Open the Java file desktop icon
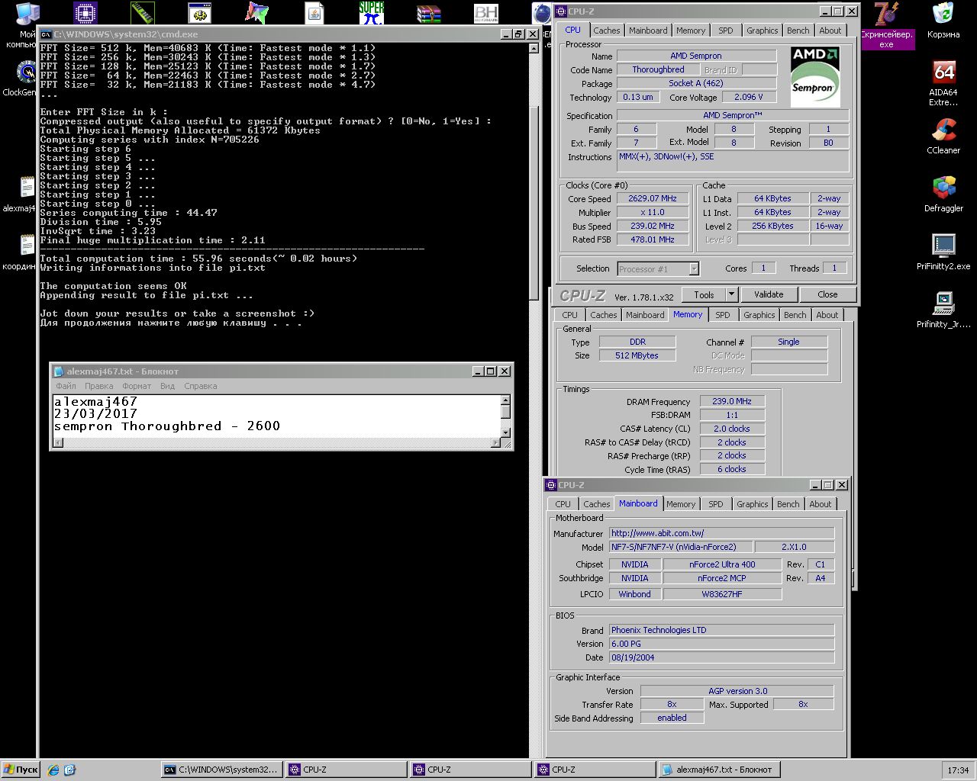The width and height of the screenshot is (977, 781). [314, 13]
